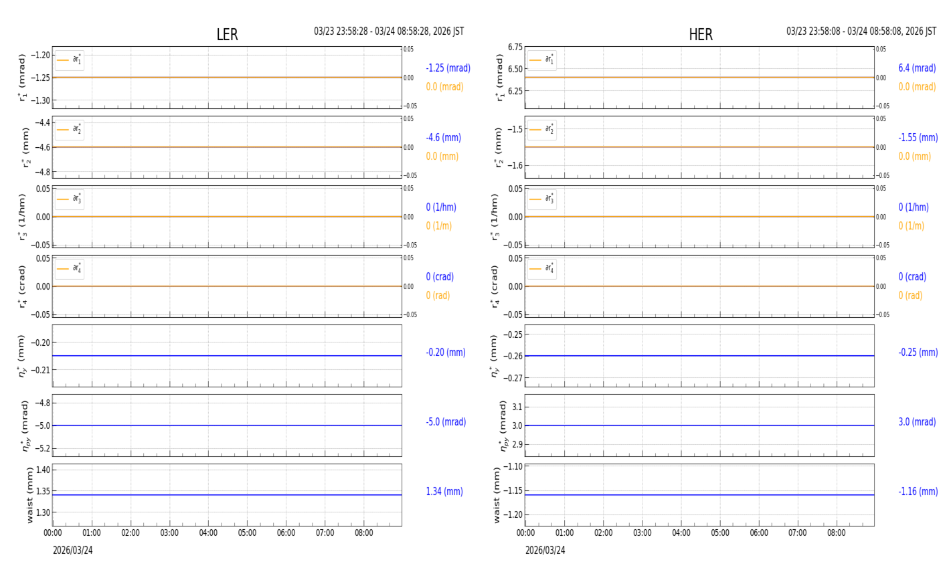The image size is (945, 578).
Task: Click the ∂r2* legend in the LER plot
Action: pyautogui.click(x=70, y=130)
